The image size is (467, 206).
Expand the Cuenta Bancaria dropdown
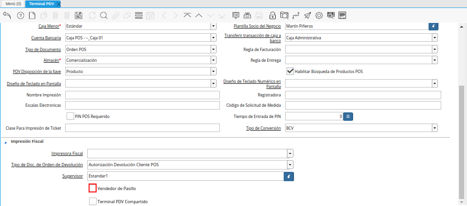pyautogui.click(x=213, y=38)
